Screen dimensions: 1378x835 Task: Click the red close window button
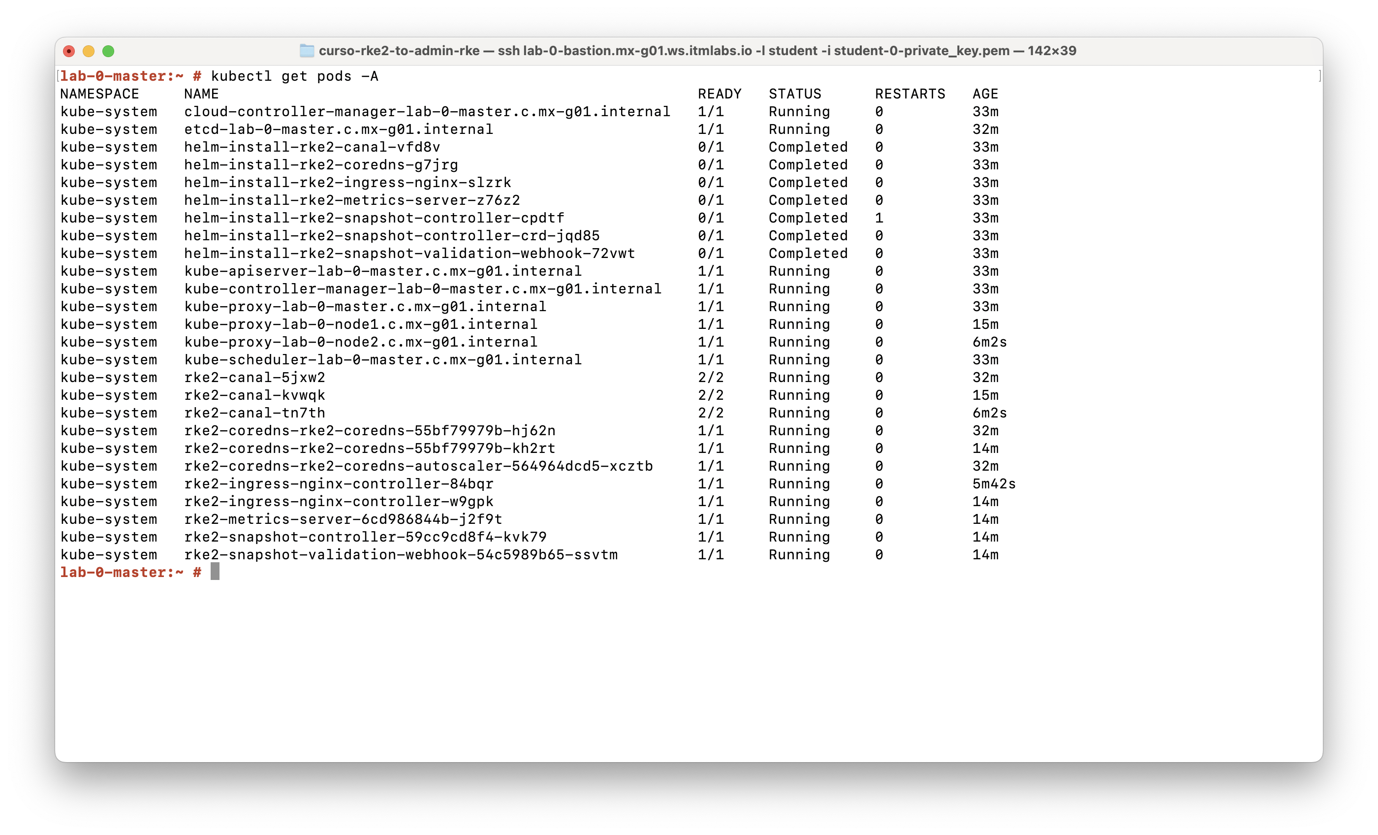click(69, 52)
